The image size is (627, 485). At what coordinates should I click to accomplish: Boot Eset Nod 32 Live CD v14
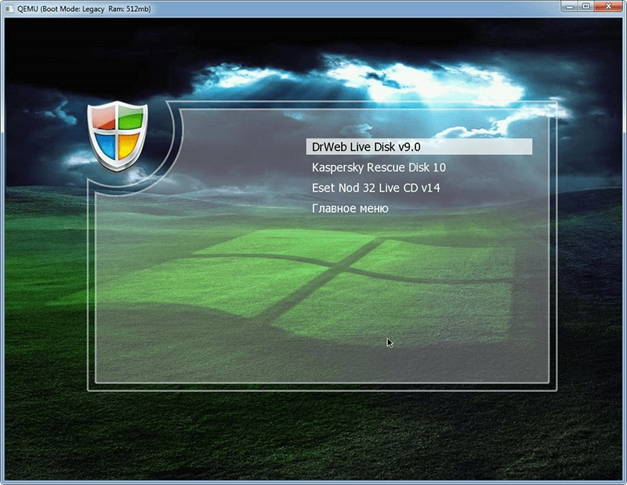[376, 188]
